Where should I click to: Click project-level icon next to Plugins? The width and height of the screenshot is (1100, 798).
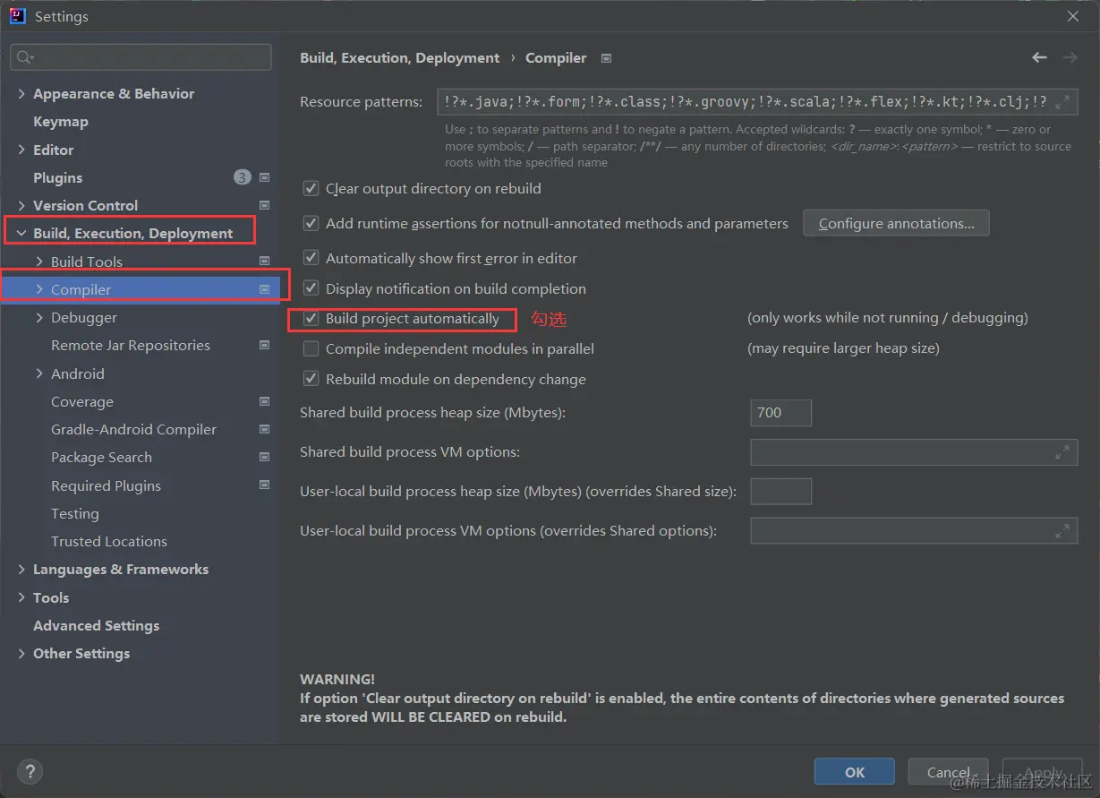(x=264, y=177)
